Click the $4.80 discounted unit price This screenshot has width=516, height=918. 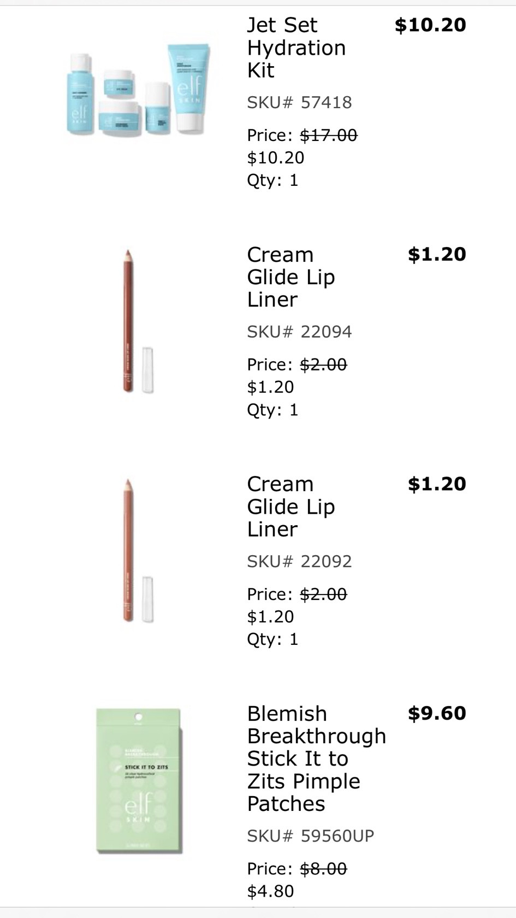click(270, 891)
